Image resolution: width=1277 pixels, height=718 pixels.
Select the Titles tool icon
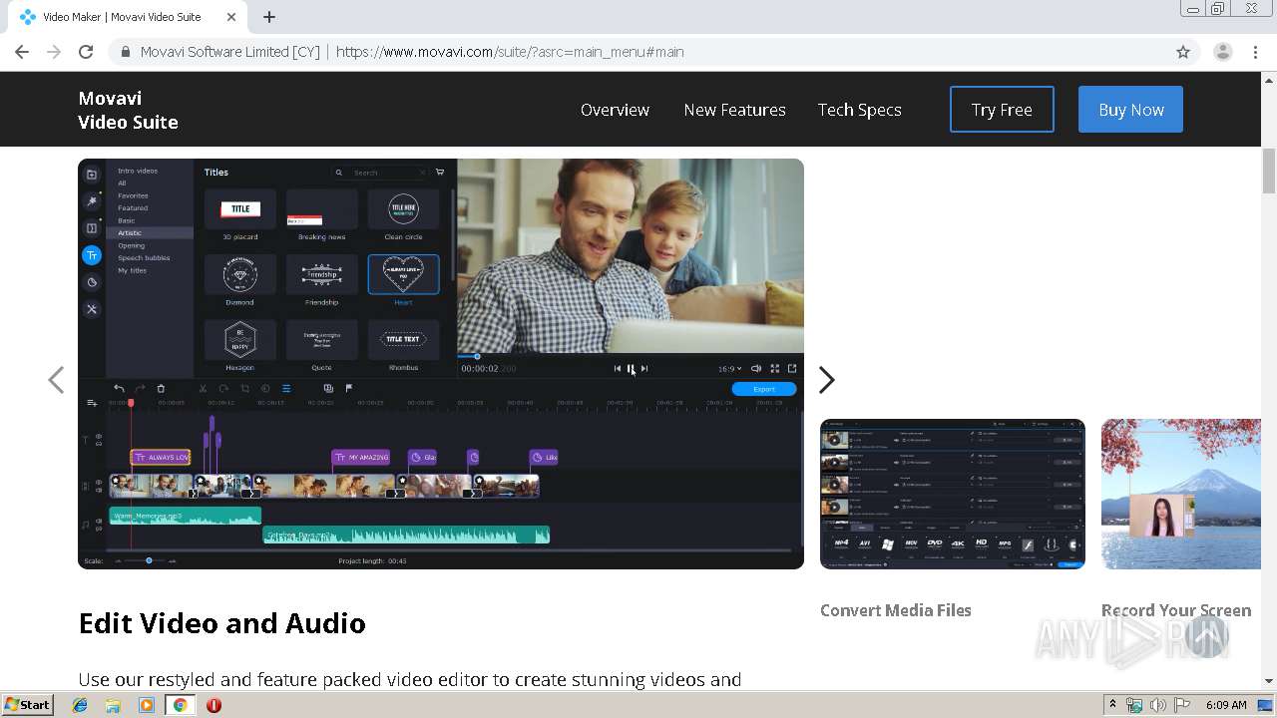coord(92,255)
